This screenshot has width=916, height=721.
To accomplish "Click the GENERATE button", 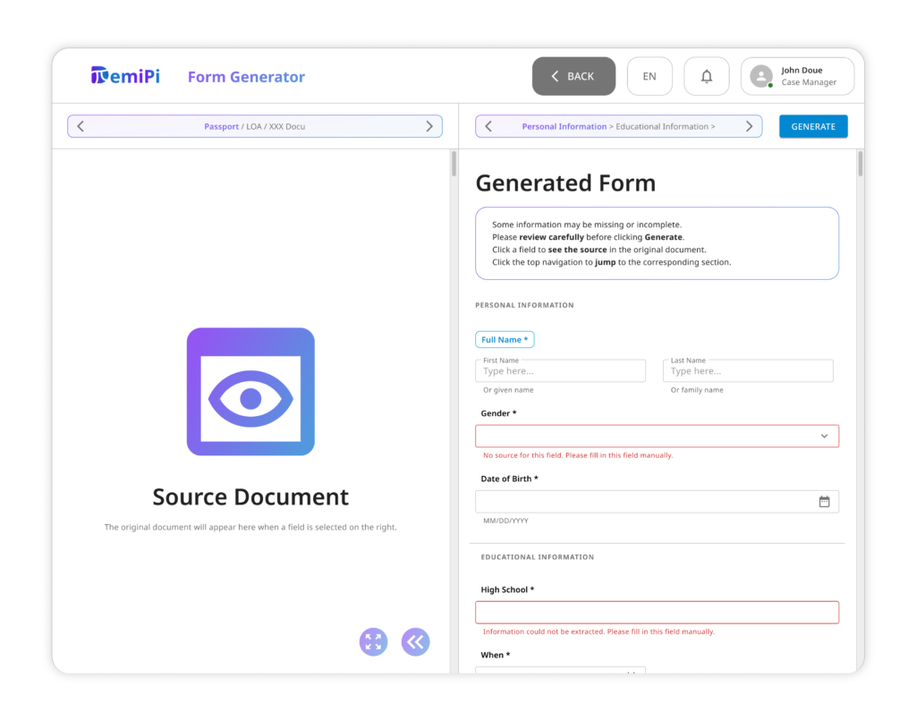I will [813, 126].
